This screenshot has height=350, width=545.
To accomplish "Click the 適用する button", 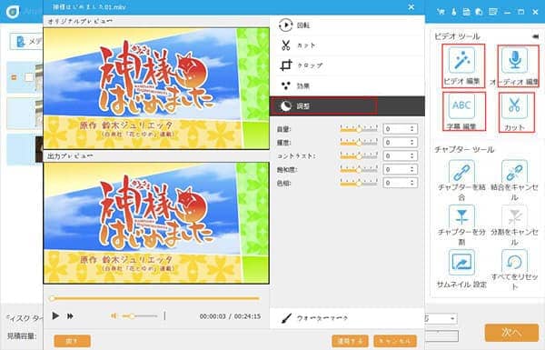I will [350, 341].
